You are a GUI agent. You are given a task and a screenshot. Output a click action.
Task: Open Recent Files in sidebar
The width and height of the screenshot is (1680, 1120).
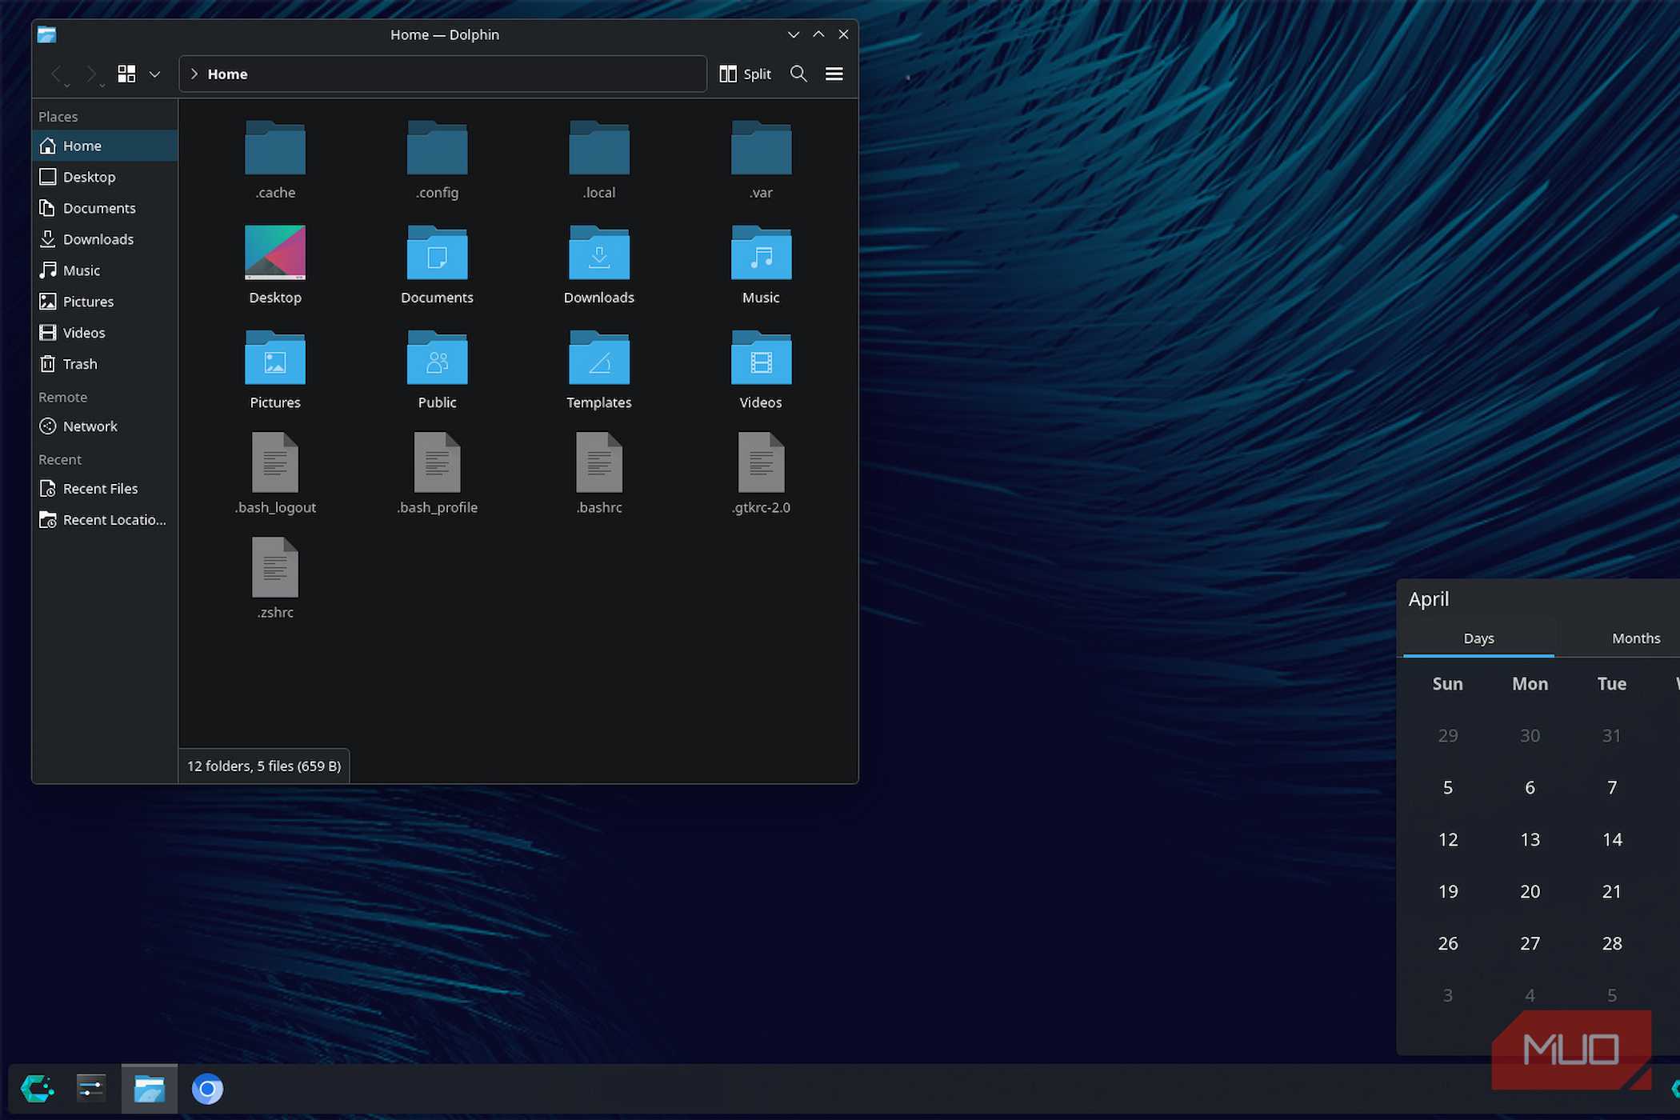pos(105,489)
